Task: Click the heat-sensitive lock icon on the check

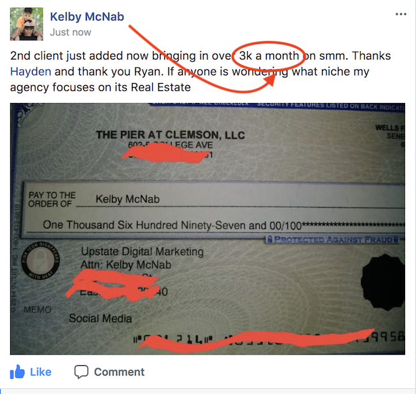Action: pos(40,260)
